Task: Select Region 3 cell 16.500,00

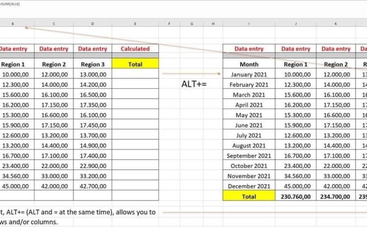Action: click(x=92, y=95)
